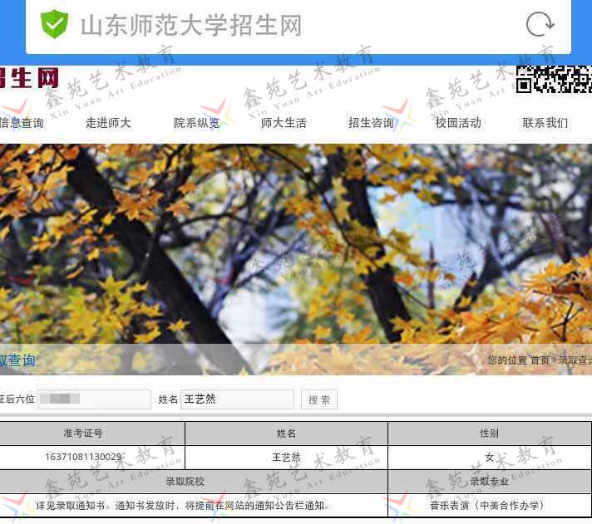Image resolution: width=592 pixels, height=524 pixels.
Task: Select 院系纵览 in the navigation bar
Action: pyautogui.click(x=197, y=123)
